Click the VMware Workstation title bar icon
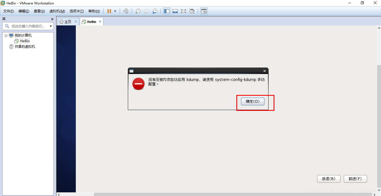Screen dimensions: 381x196 coord(3,3)
